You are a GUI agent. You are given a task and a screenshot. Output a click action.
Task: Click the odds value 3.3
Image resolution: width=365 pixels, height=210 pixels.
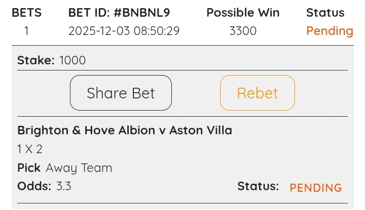[x=63, y=186]
